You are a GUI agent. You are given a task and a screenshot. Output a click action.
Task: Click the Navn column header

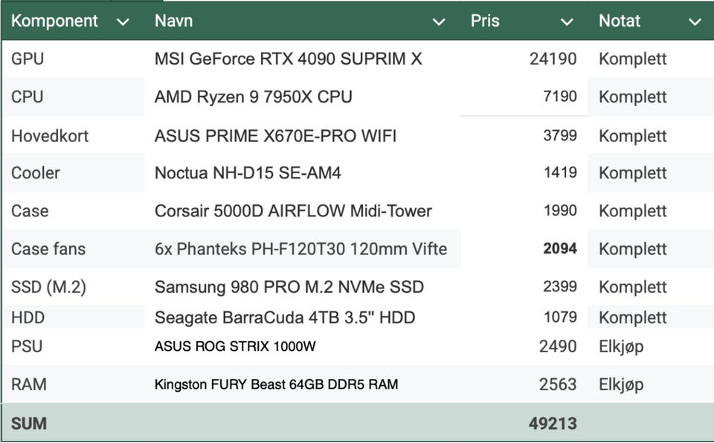point(174,21)
